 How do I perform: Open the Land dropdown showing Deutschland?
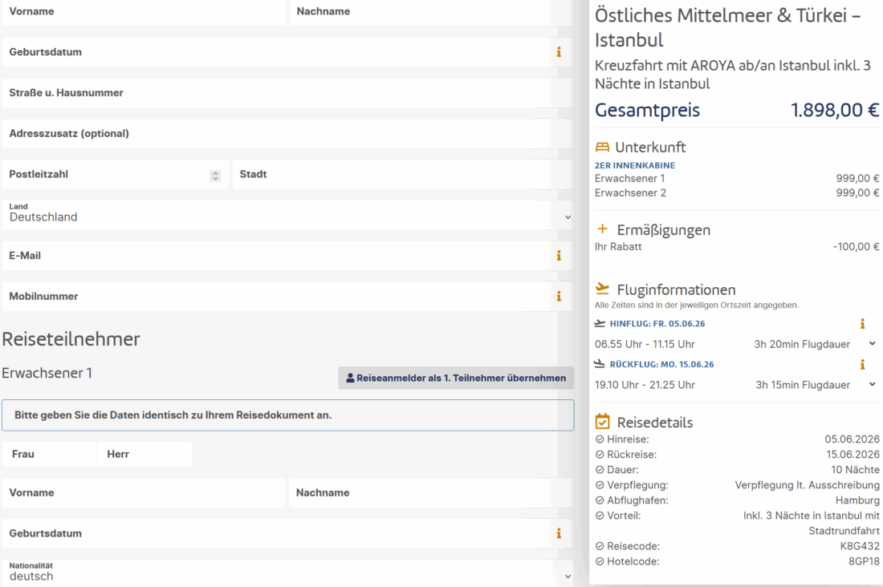(x=287, y=215)
